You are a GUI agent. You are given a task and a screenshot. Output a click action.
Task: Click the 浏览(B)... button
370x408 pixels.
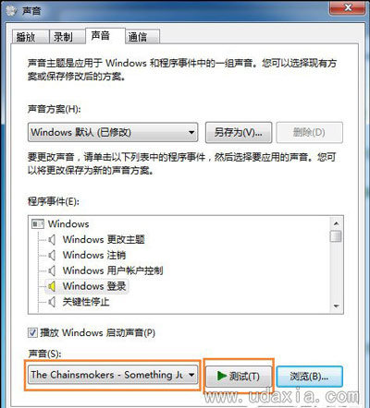point(309,377)
